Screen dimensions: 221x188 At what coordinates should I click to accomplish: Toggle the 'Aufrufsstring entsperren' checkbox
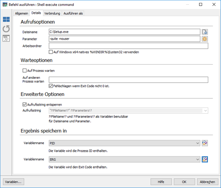pyautogui.click(x=24, y=105)
